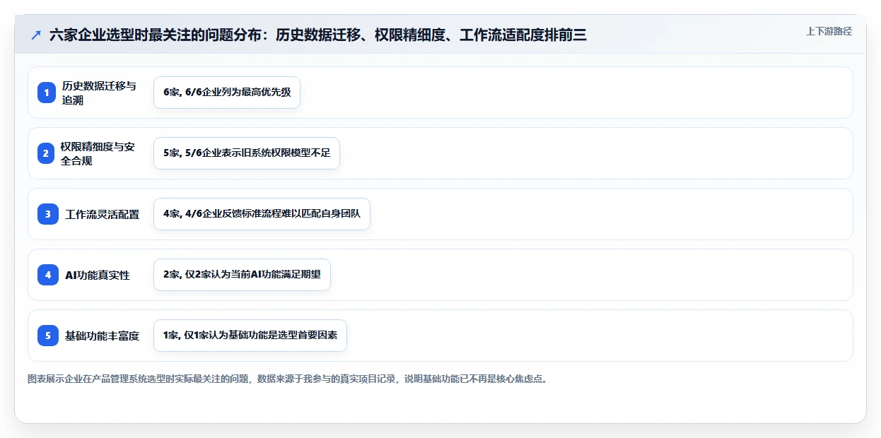Click the 1家 基础功能首要因素 pill

point(250,336)
